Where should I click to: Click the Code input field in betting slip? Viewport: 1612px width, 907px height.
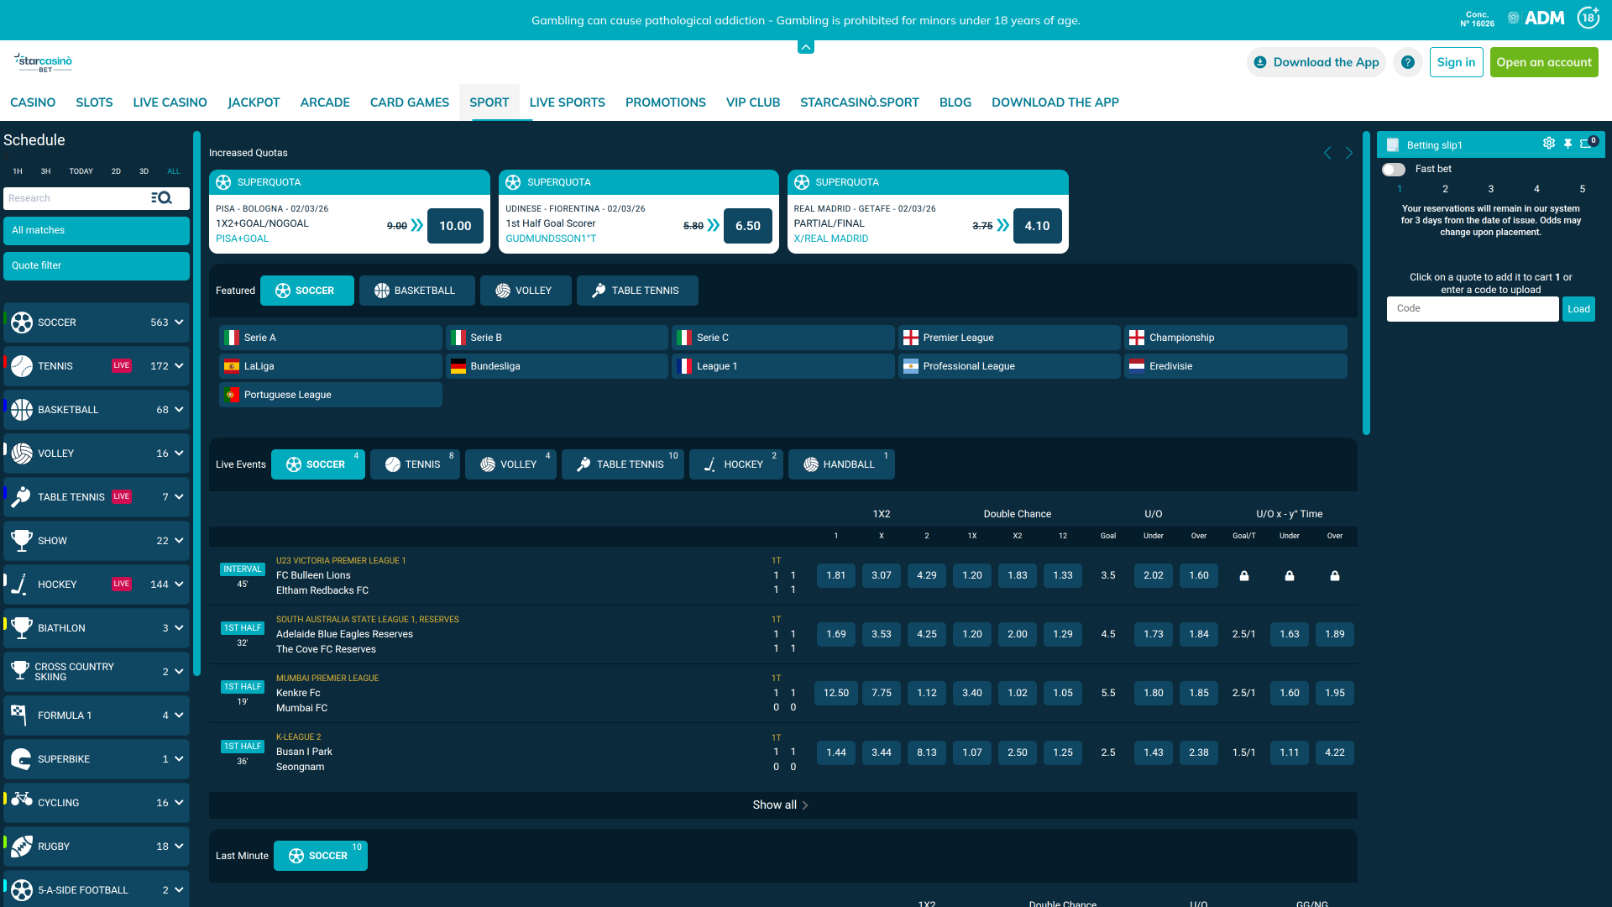point(1472,308)
